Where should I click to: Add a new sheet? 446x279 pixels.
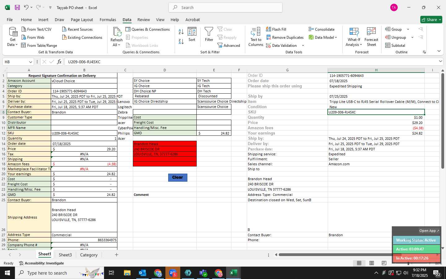tap(116, 255)
